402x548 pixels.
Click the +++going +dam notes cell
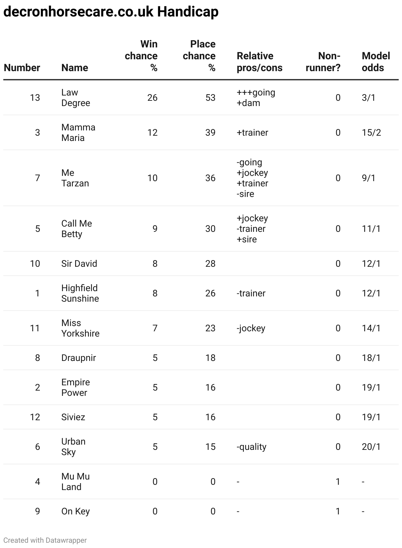[256, 98]
